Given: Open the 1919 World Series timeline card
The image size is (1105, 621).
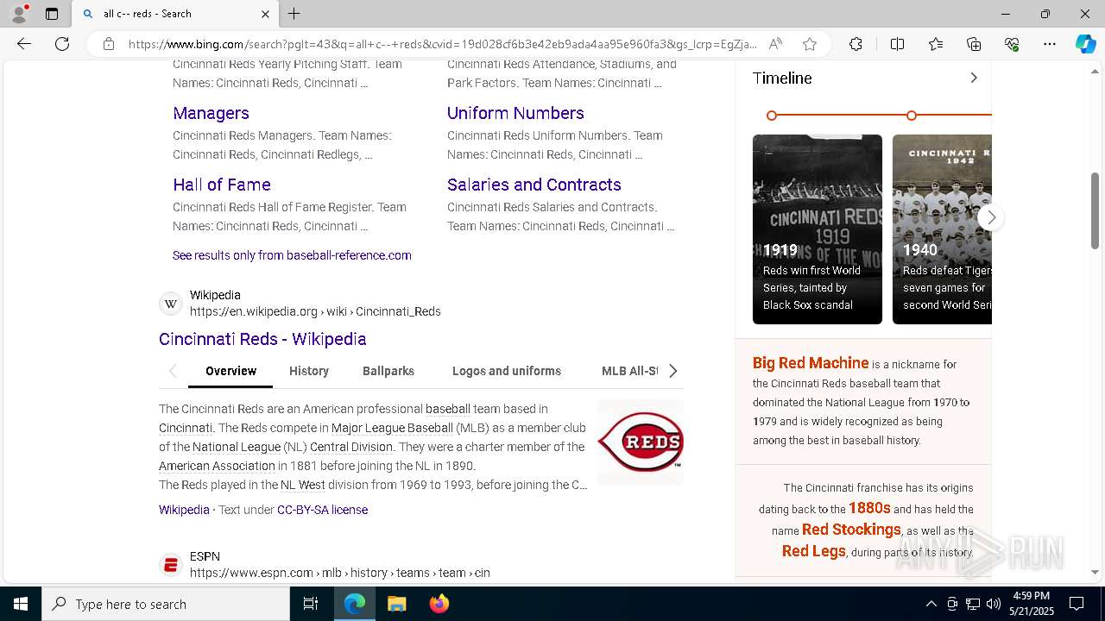Looking at the screenshot, I should [818, 229].
